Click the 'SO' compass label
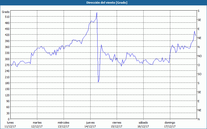The image size is (207, 129). click(199, 74)
